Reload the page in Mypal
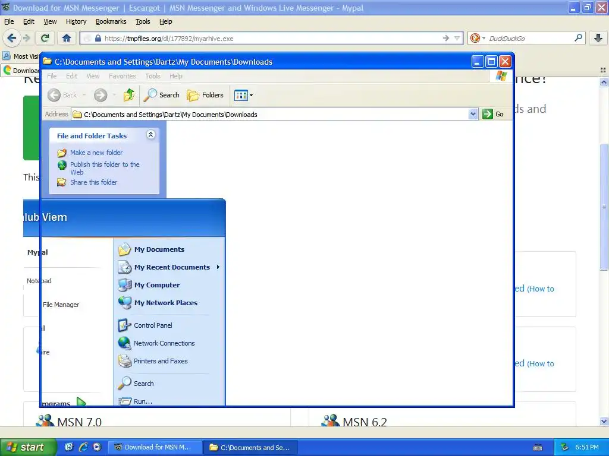This screenshot has width=609, height=456. [x=45, y=38]
